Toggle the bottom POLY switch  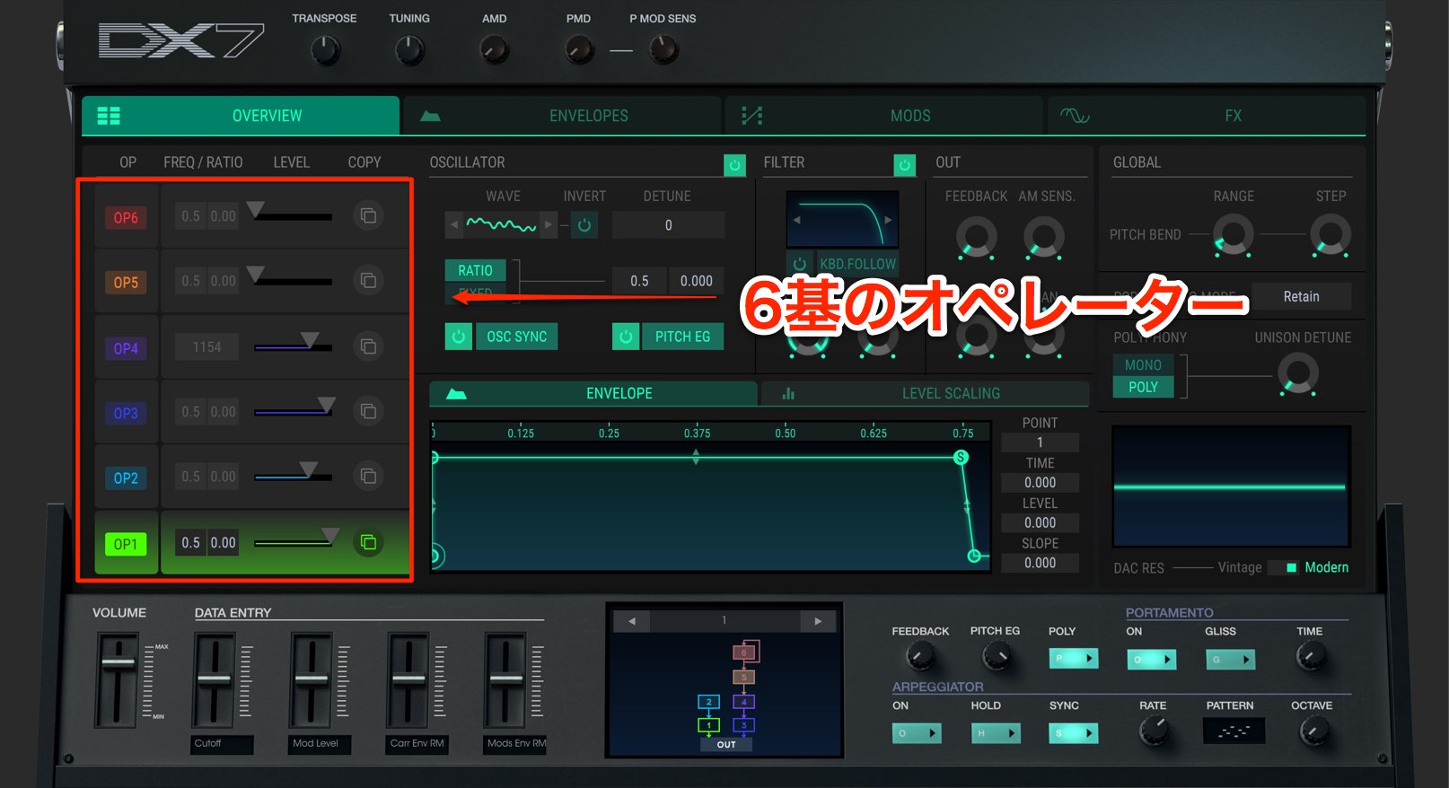pyautogui.click(x=1074, y=659)
